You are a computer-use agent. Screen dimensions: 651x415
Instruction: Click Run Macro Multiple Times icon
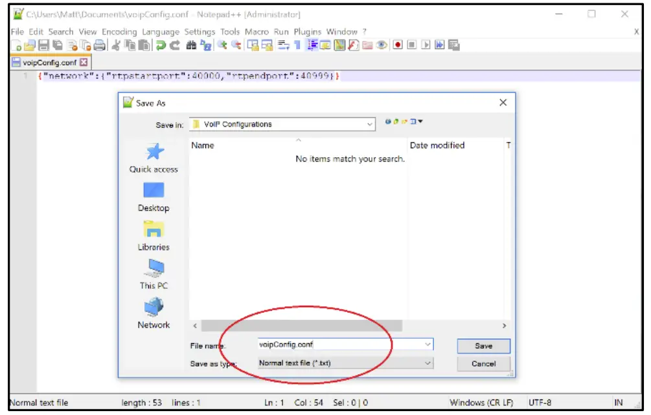(440, 45)
